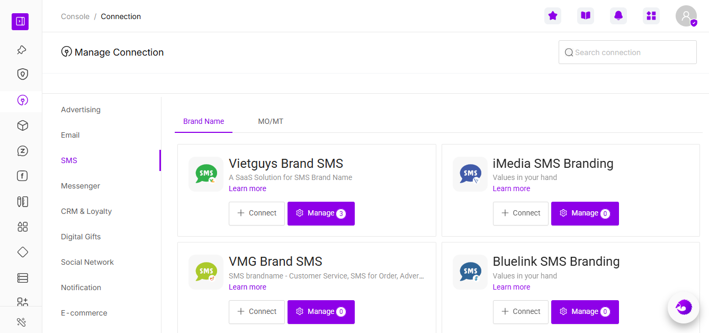This screenshot has width=709, height=333.
Task: Open the server stack sidebar icon
Action: [x=22, y=278]
